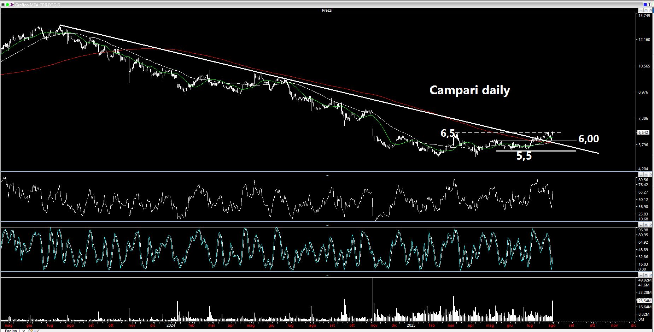Minimize the first oscillator panel below prices
The image size is (654, 332).
click(x=640, y=174)
